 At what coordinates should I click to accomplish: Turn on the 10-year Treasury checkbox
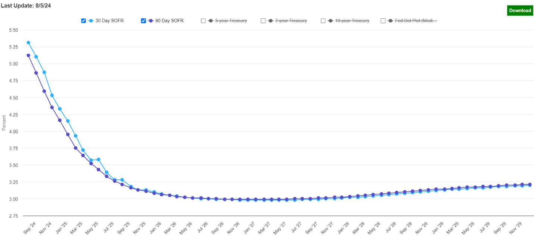coord(323,21)
